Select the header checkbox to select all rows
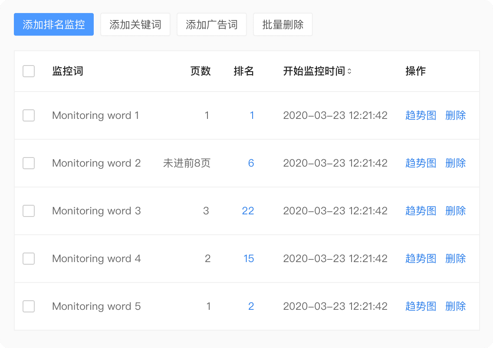This screenshot has width=493, height=348. tap(29, 71)
